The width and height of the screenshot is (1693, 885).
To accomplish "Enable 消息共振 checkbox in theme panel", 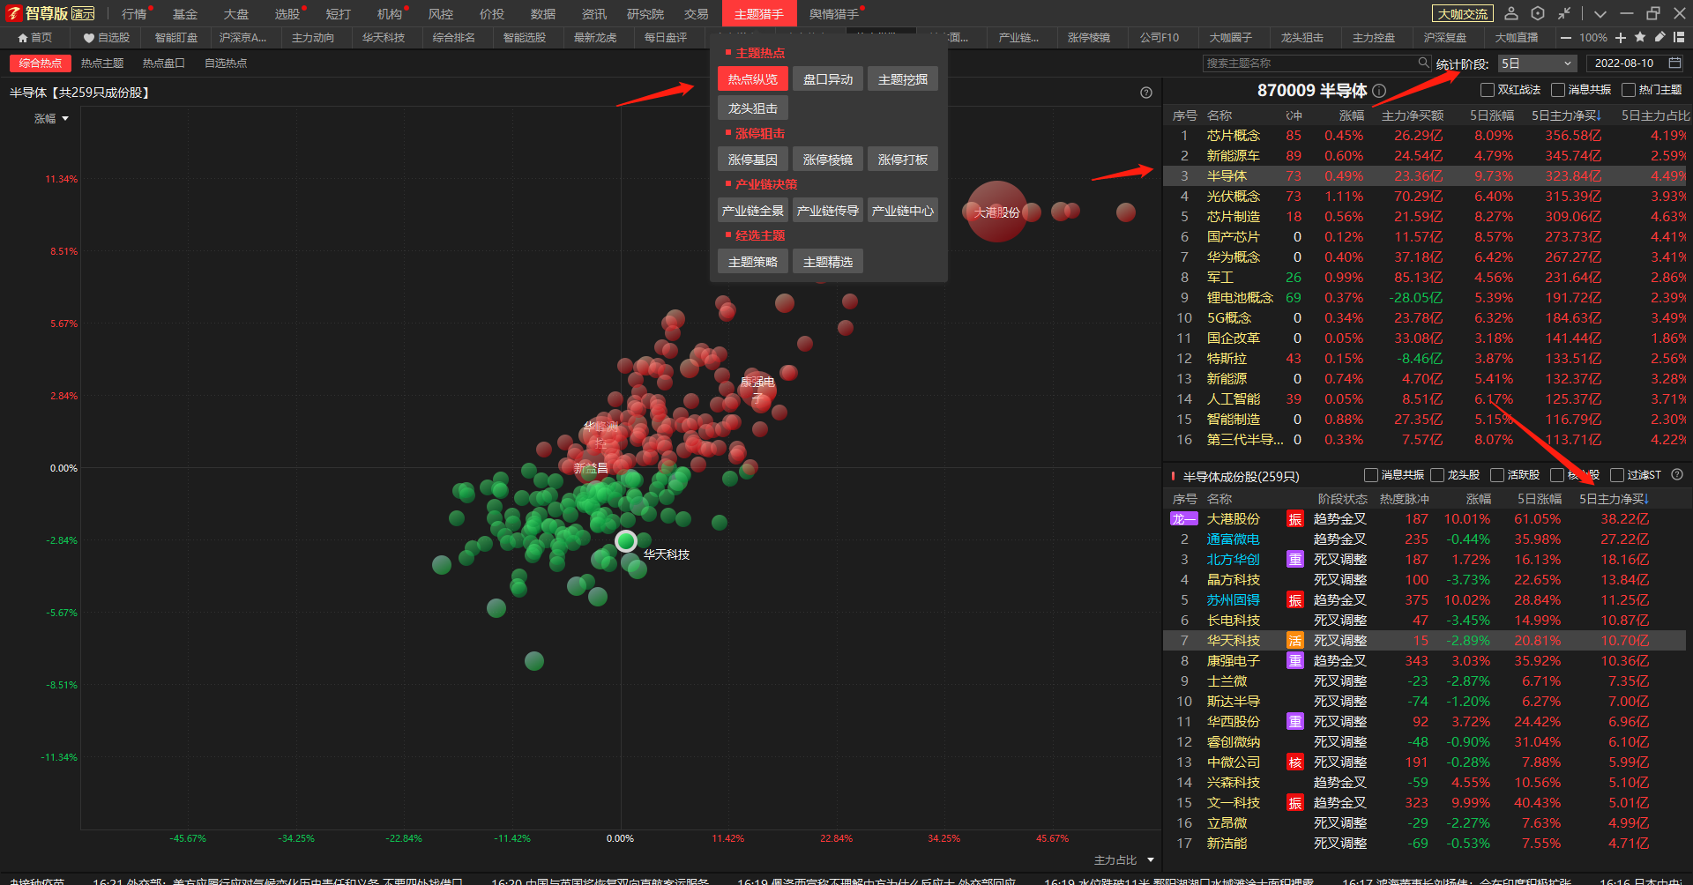I will 1557,90.
